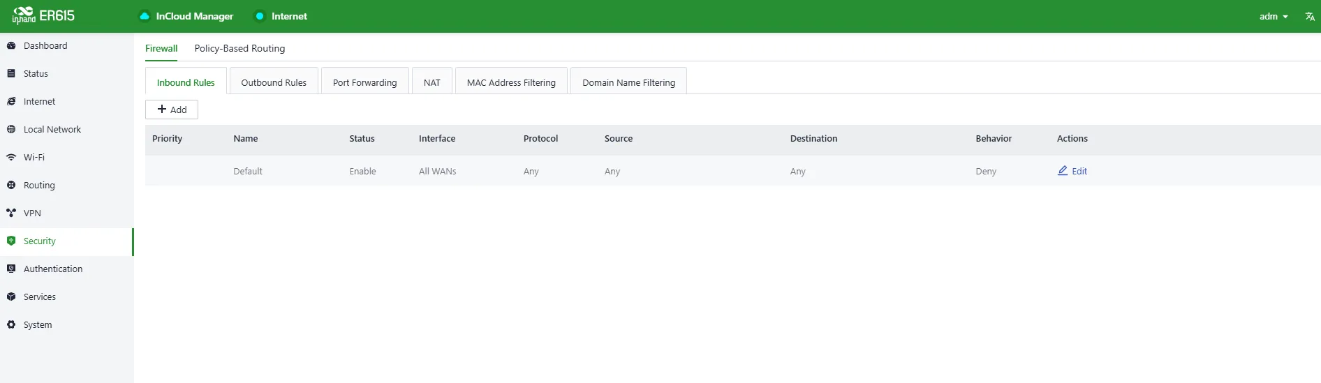Click the Authentication sidebar icon
This screenshot has height=383, width=1321.
pos(11,269)
